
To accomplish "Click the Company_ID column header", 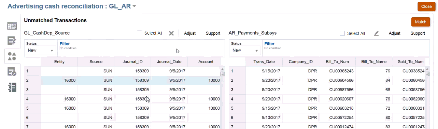I will click(300, 62).
